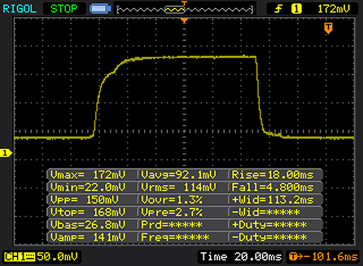This screenshot has width=363, height=266.
Task: Click the Freq=***** measurement
Action: 175,237
